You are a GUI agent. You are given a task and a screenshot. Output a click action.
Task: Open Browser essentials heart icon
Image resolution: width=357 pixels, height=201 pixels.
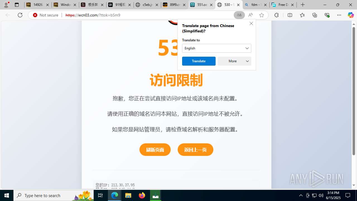pyautogui.click(x=327, y=15)
